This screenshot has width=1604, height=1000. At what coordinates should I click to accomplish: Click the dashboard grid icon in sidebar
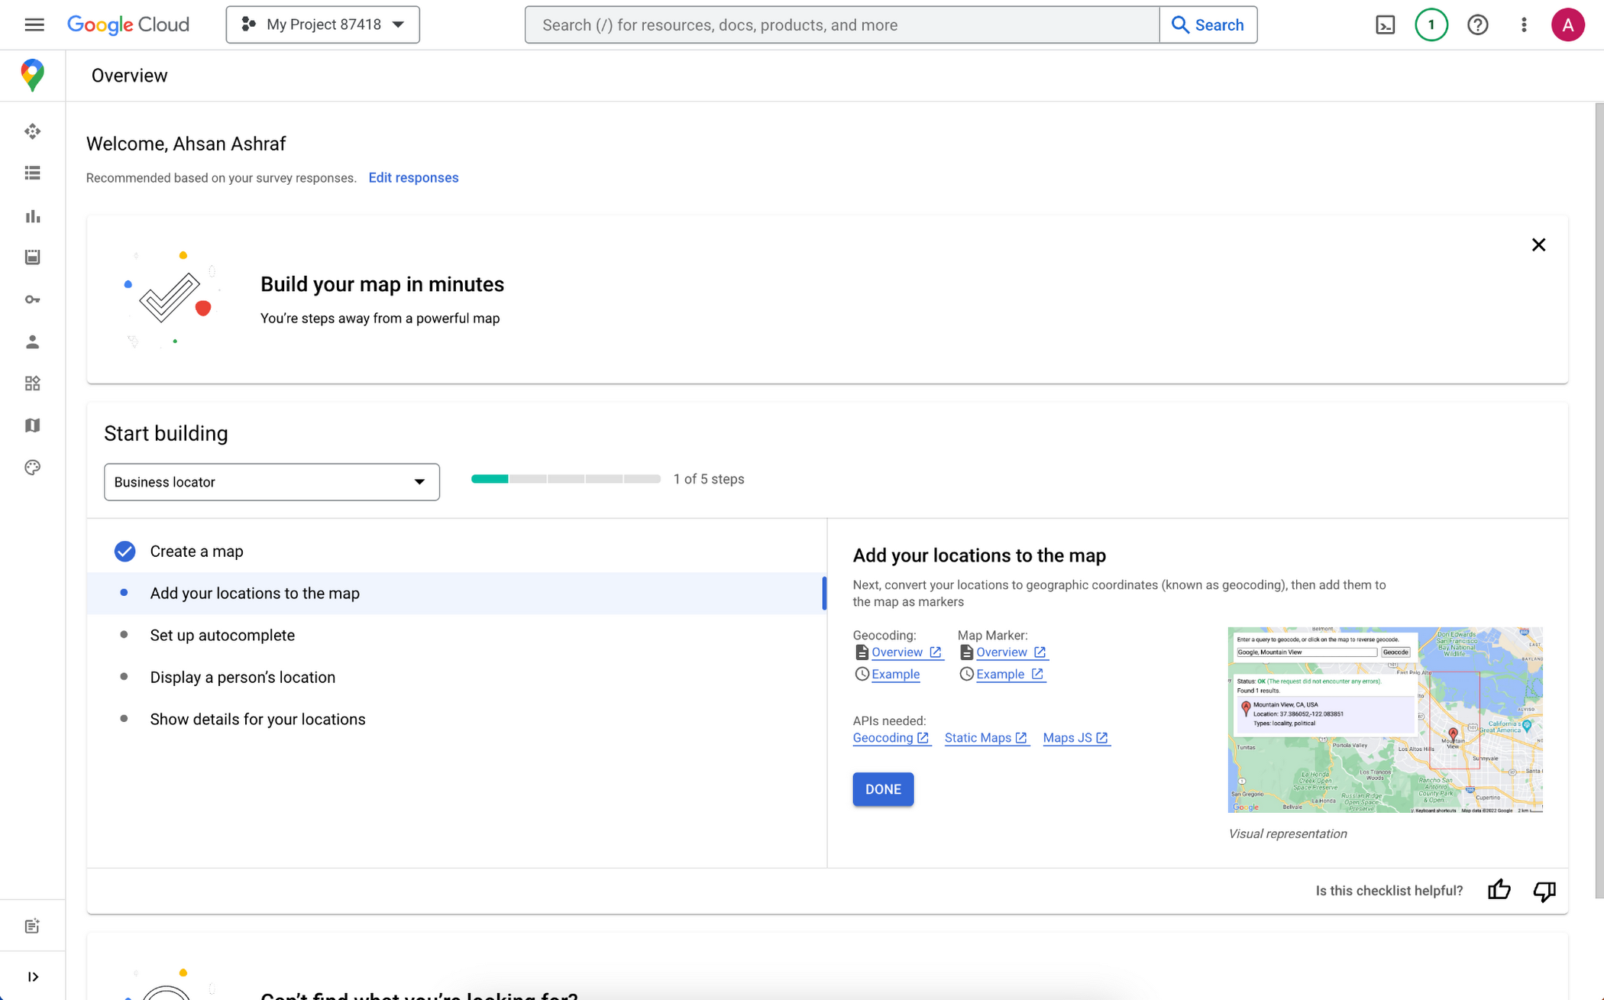click(x=32, y=383)
